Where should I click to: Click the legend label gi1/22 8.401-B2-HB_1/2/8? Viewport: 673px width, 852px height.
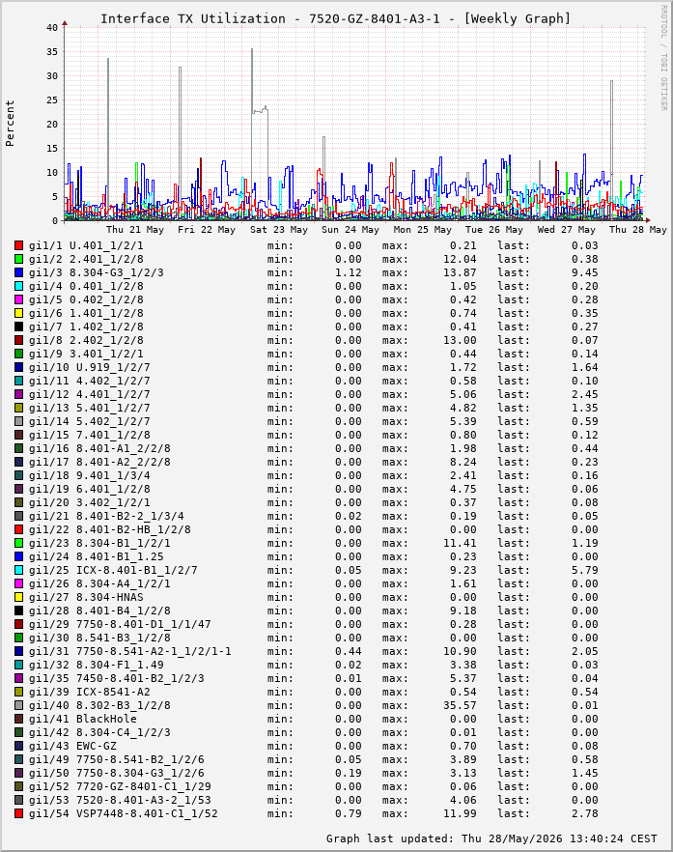tap(110, 529)
